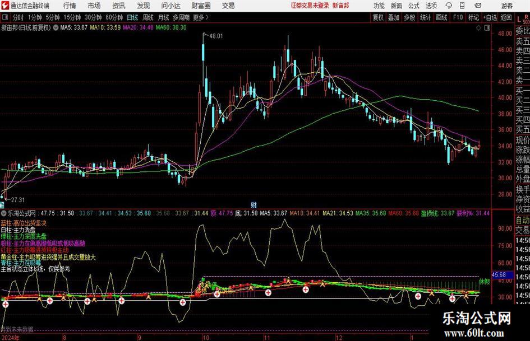Switch to the 30分钟 period tab
Viewport: 530px width, 341px height.
[x=93, y=17]
